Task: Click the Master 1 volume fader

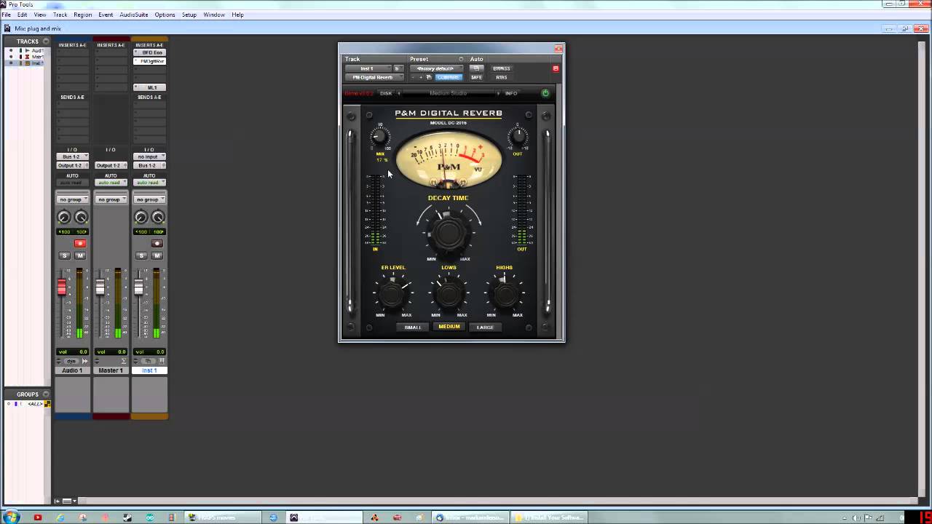Action: 100,287
